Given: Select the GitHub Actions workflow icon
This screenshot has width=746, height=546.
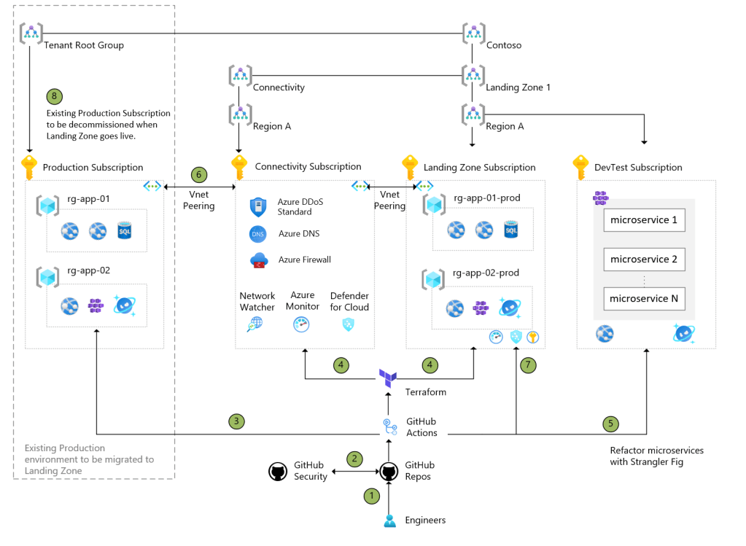Looking at the screenshot, I should coord(389,426).
